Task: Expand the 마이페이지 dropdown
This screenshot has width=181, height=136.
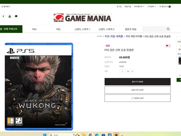Action: coord(139,6)
